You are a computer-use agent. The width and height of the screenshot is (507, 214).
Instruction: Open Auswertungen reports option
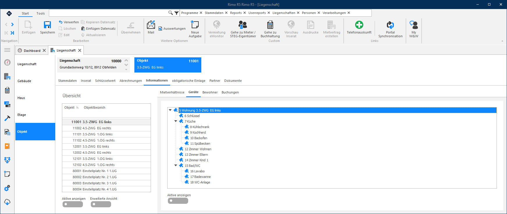(x=172, y=29)
